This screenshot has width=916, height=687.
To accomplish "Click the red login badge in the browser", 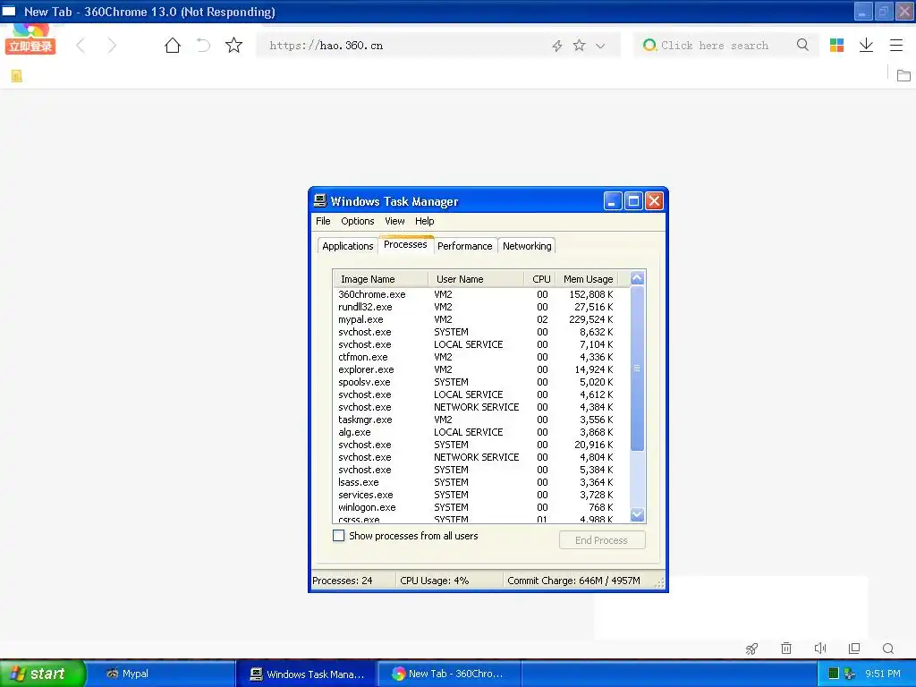I will pyautogui.click(x=30, y=47).
